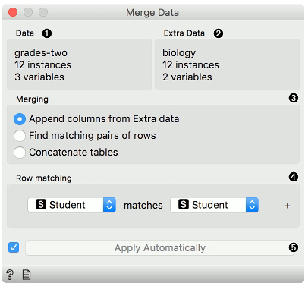Click the grades-two data info box
305x283 pixels.
[x=79, y=64]
